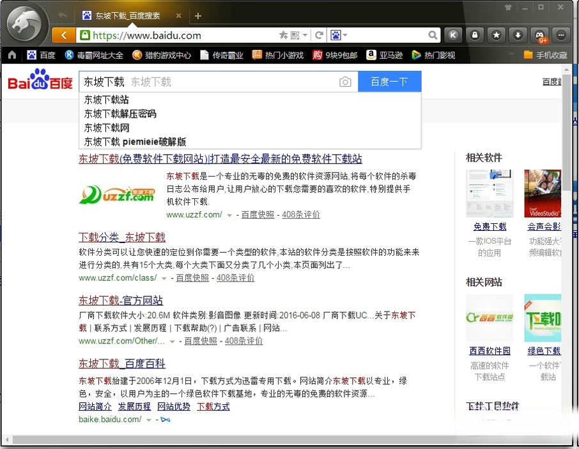The height and width of the screenshot is (449, 579).
Task: Open 热门小游戏 bookmark
Action: click(278, 55)
